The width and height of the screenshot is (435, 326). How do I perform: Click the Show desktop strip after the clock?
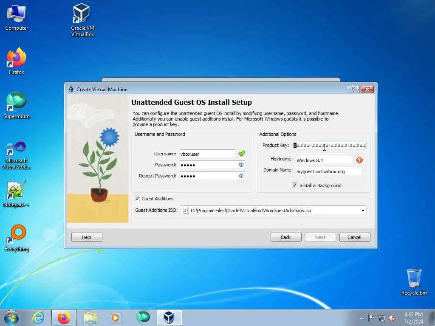click(x=432, y=318)
